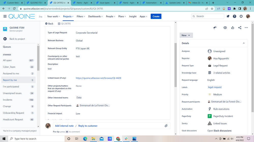Open the Help question mark icon
Viewport: 254px width, 142px height.
(234, 16)
